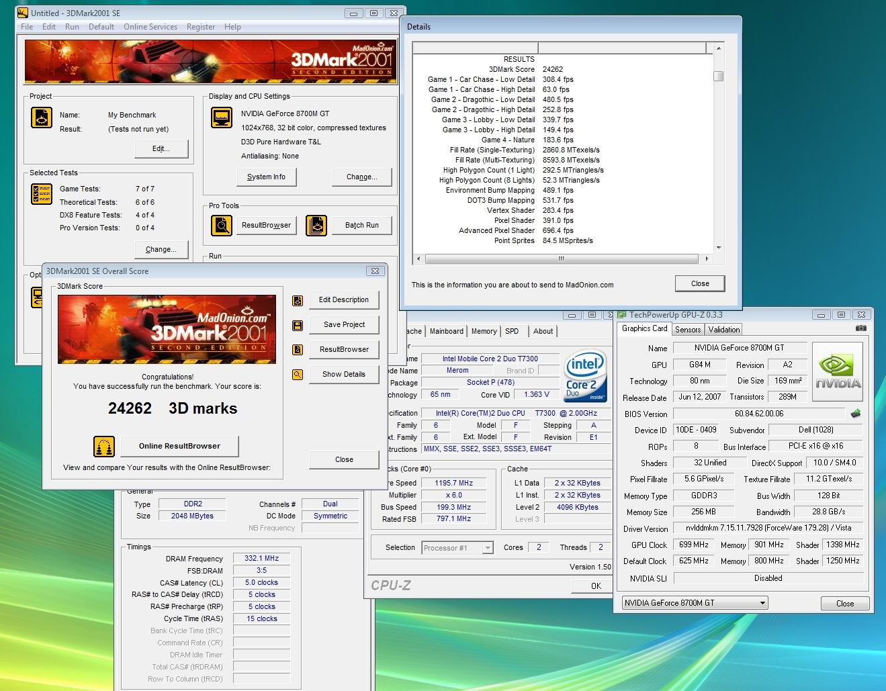Click the icon beside Edit Description
Viewport: 886px width, 691px height.
pos(298,300)
